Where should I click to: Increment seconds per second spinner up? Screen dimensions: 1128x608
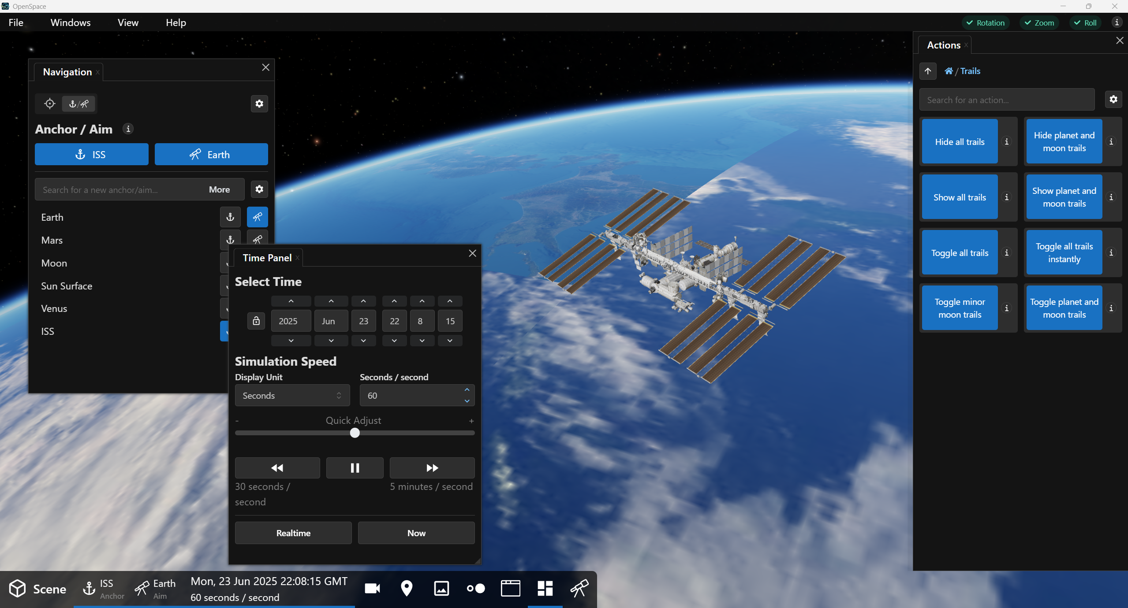(x=467, y=390)
